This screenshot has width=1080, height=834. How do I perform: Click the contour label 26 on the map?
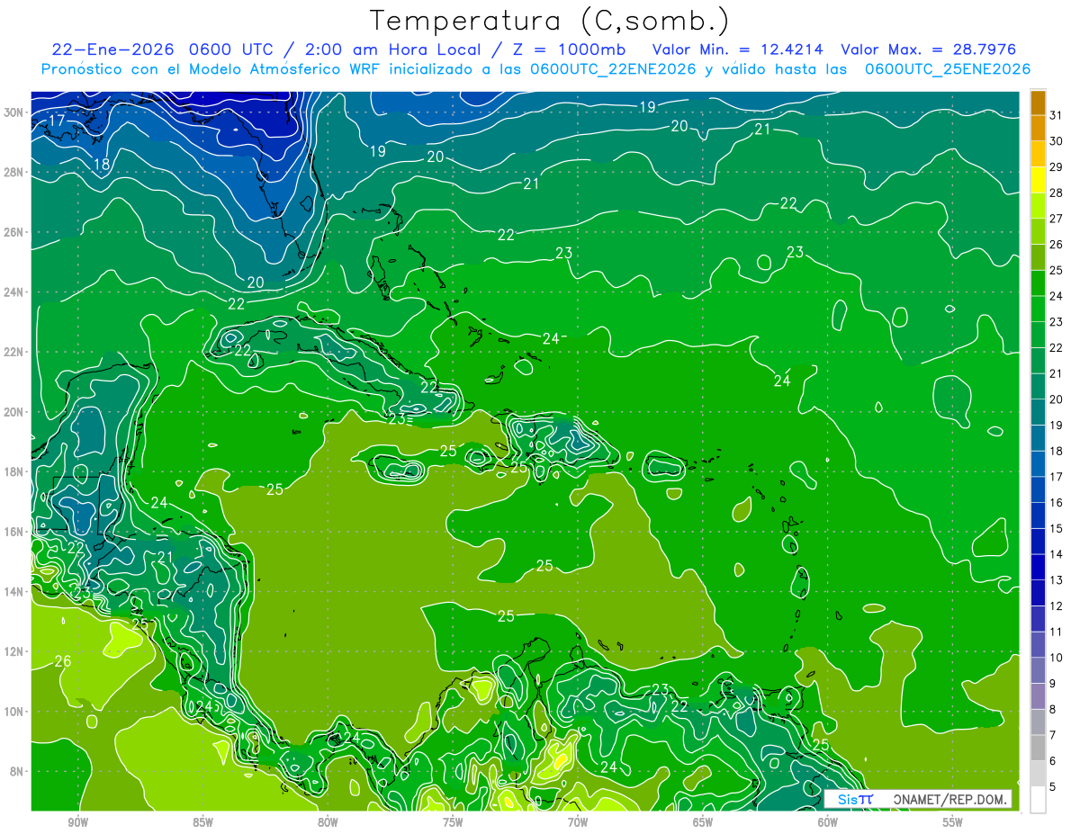pos(63,661)
